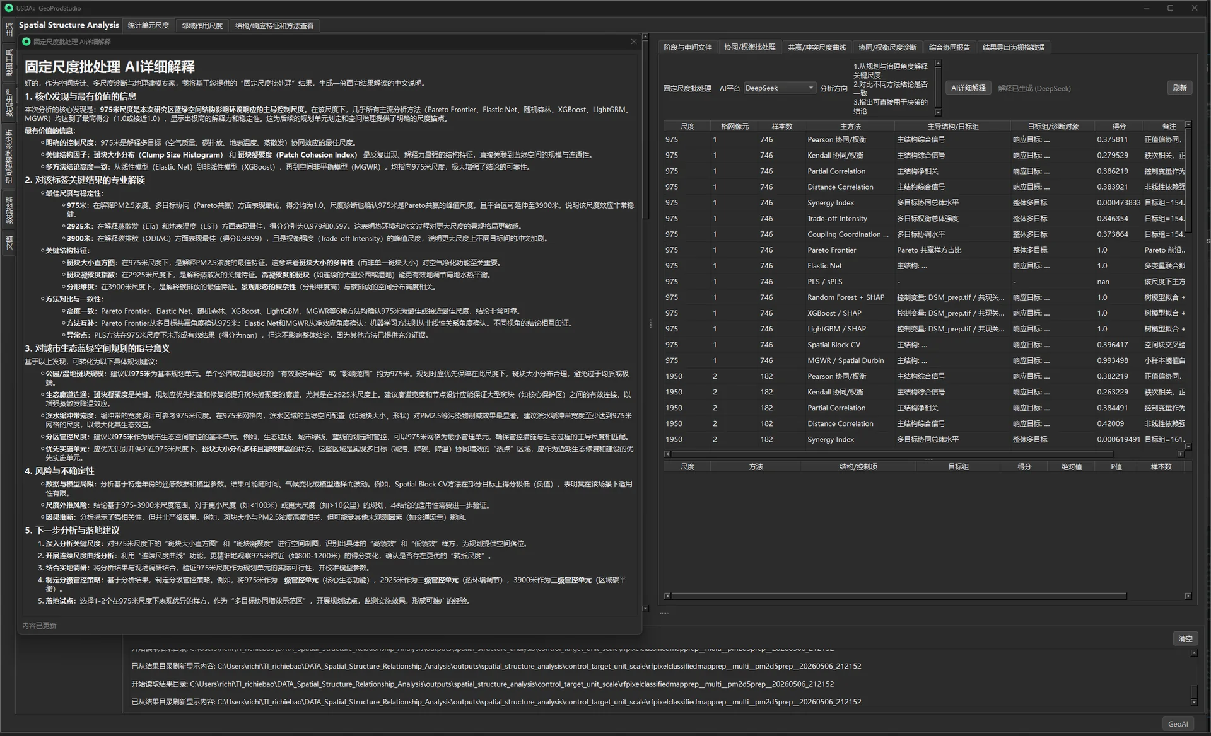Click the green icon in dialog header
Image resolution: width=1211 pixels, height=736 pixels.
[x=26, y=42]
